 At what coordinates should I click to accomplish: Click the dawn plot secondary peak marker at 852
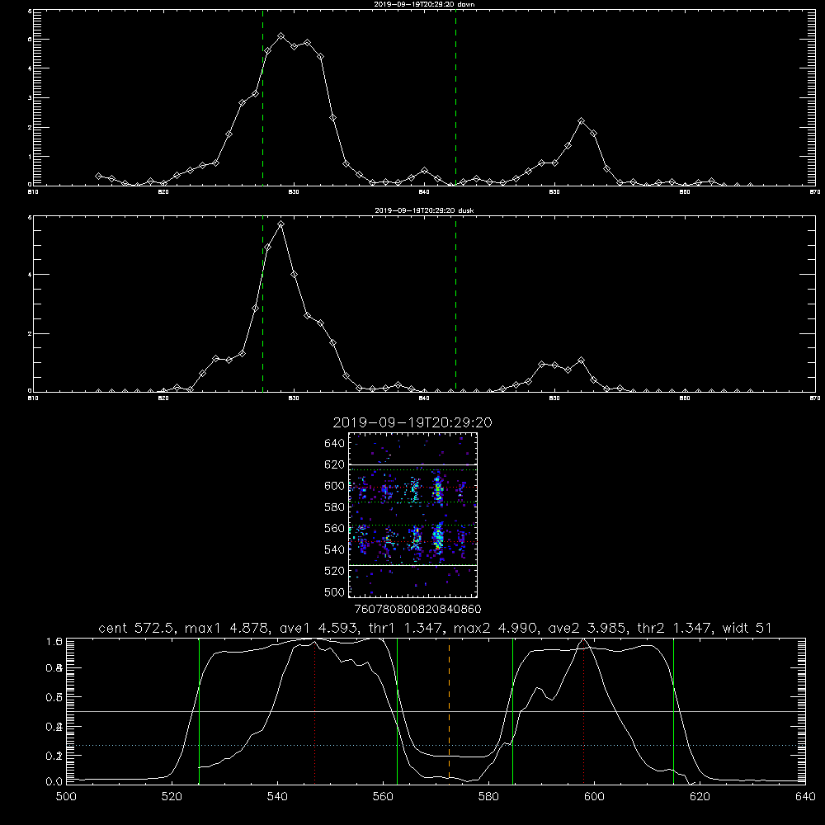[x=581, y=121]
